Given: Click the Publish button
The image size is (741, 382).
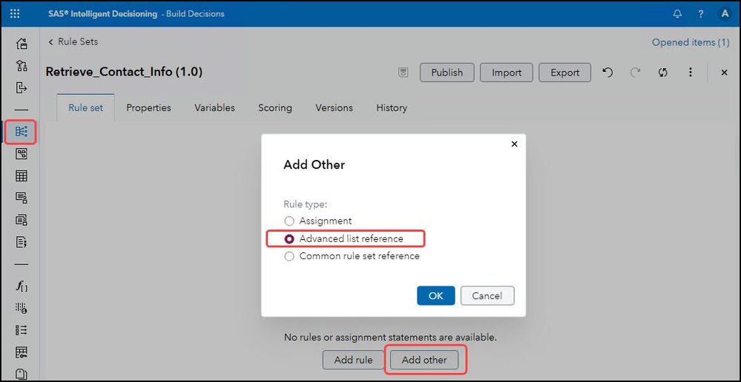Looking at the screenshot, I should click(447, 73).
